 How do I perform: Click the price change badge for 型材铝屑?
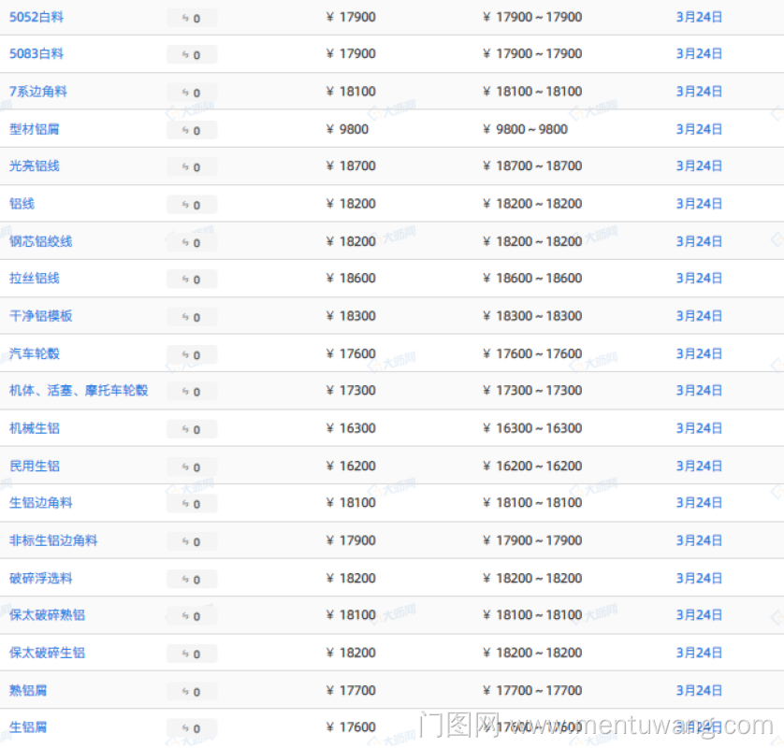pyautogui.click(x=192, y=130)
